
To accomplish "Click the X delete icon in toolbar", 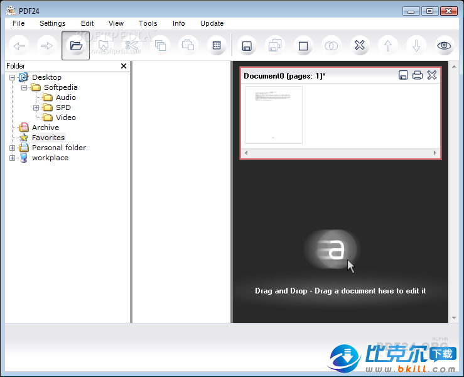I will pyautogui.click(x=359, y=45).
